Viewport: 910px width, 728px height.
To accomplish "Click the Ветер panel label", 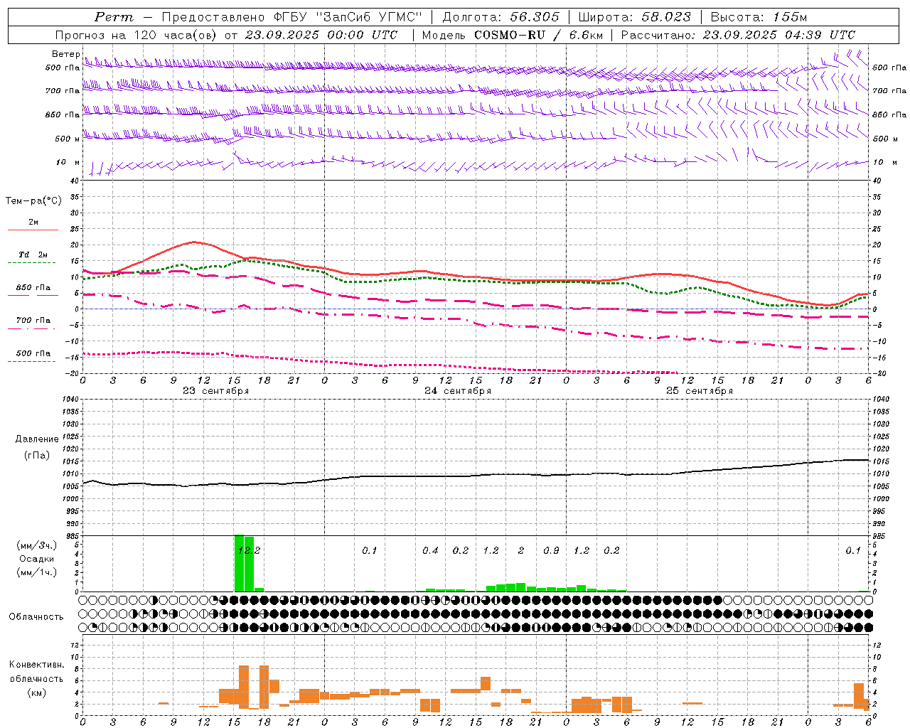I will (x=65, y=54).
